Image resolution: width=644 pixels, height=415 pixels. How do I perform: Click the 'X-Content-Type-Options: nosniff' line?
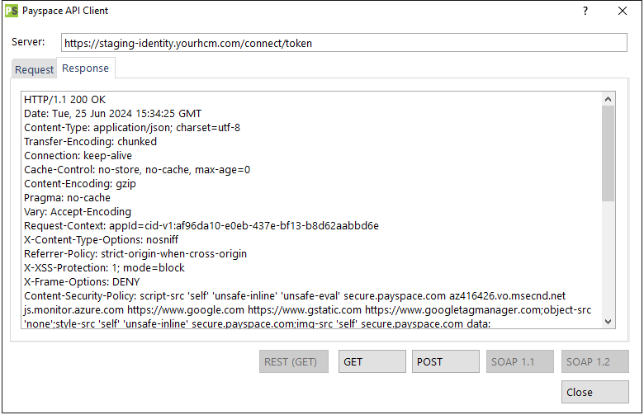pos(102,240)
